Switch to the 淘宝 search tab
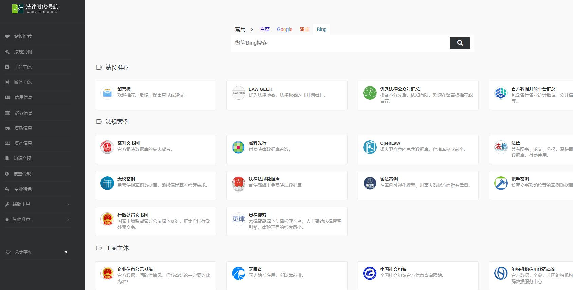The image size is (573, 290). (304, 29)
